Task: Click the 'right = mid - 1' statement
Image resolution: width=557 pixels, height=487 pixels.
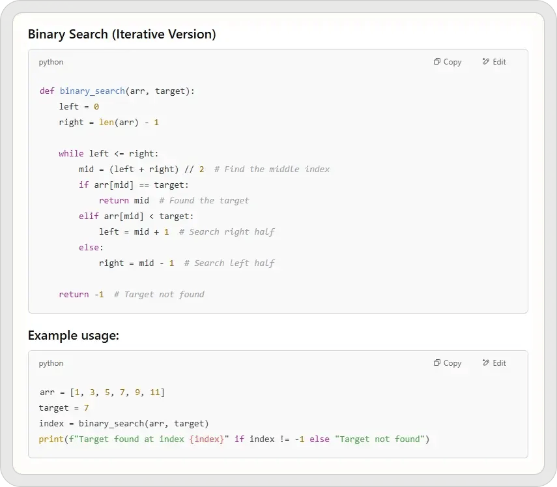Action: point(136,263)
